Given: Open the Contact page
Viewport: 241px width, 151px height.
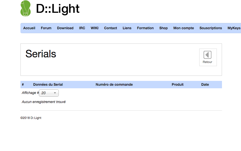Looking at the screenshot, I should [110, 28].
